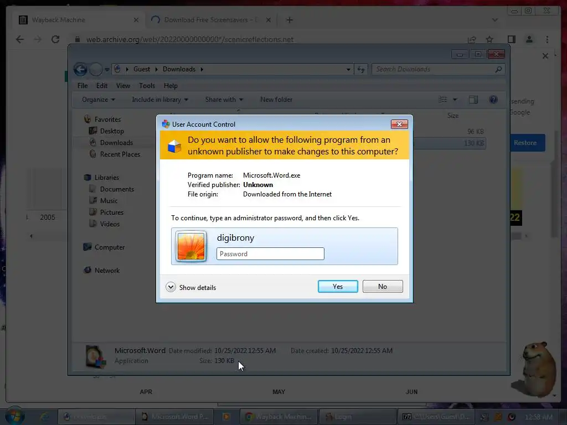Screen dimensions: 567x425
Task: Go back in the browser
Action: pyautogui.click(x=20, y=39)
